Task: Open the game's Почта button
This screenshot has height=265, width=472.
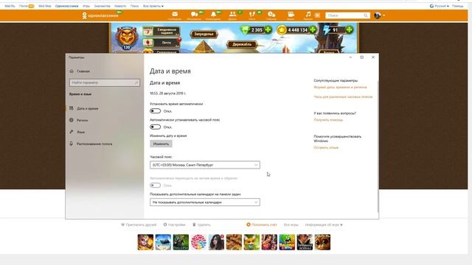Action: pos(162,43)
